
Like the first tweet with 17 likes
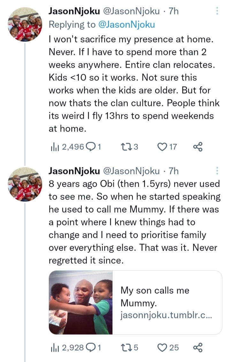point(163,147)
